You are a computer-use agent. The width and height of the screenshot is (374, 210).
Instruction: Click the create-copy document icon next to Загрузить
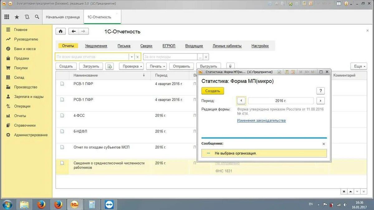point(109,66)
